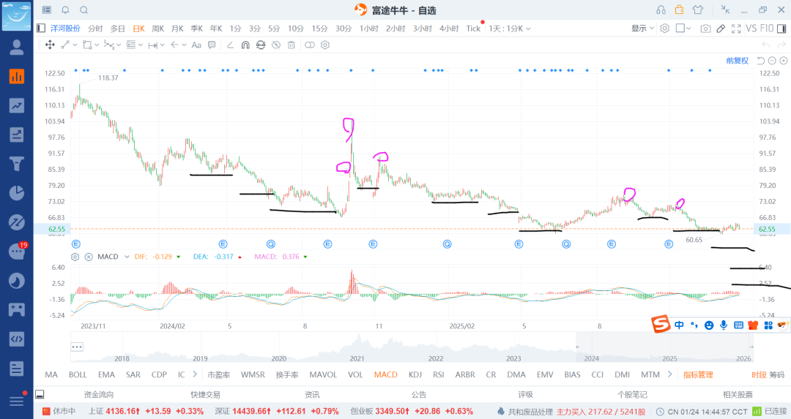Open the Quotes bar-chart sidebar icon
This screenshot has width=791, height=419.
coord(17,76)
